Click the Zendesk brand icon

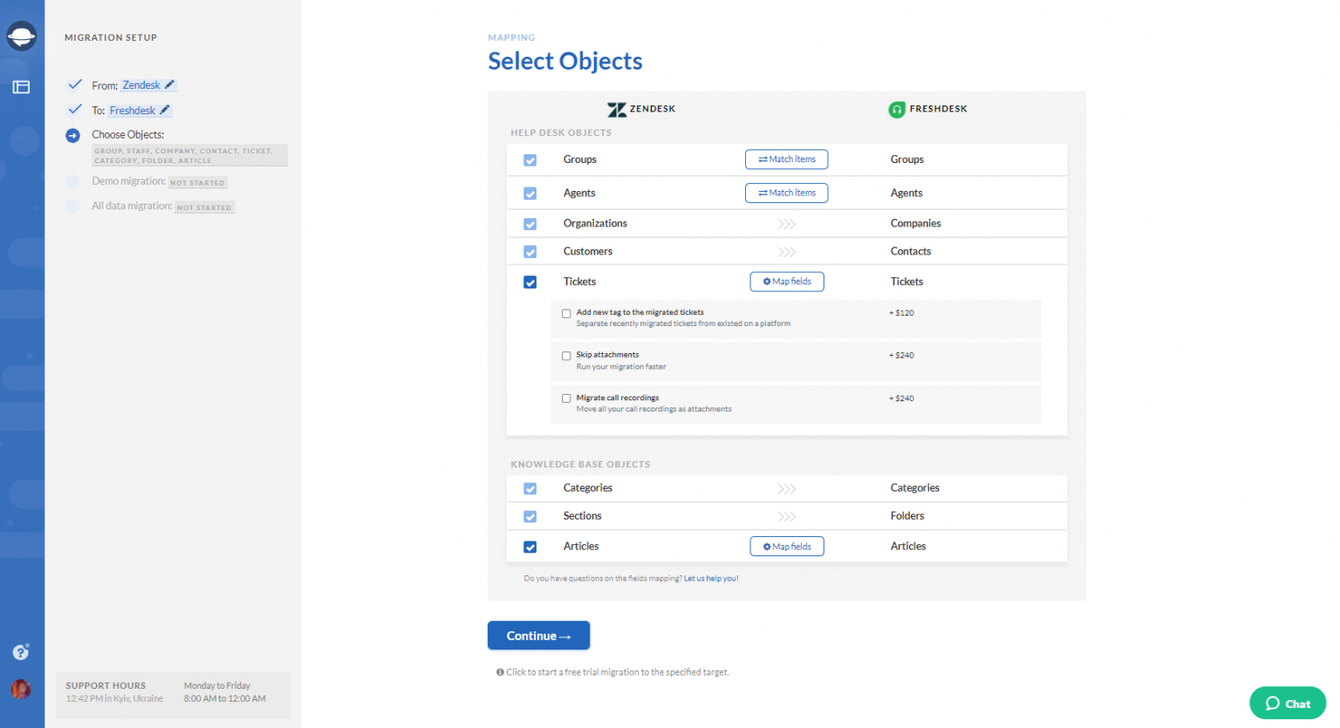coord(618,109)
